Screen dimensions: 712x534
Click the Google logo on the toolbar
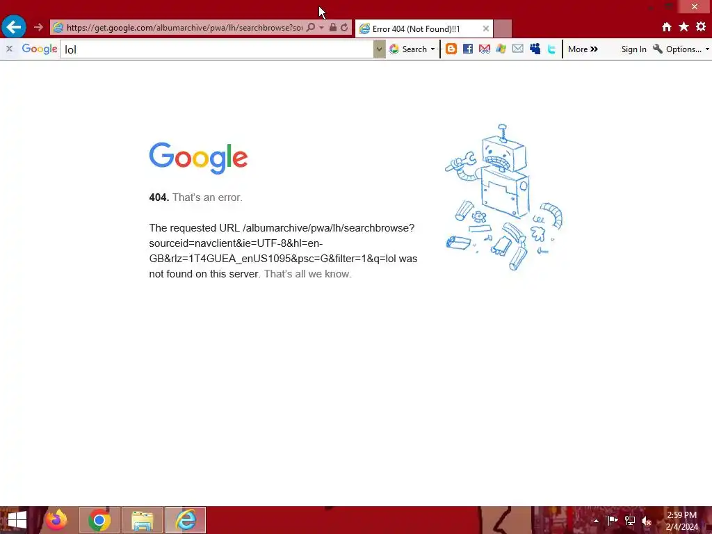click(40, 49)
